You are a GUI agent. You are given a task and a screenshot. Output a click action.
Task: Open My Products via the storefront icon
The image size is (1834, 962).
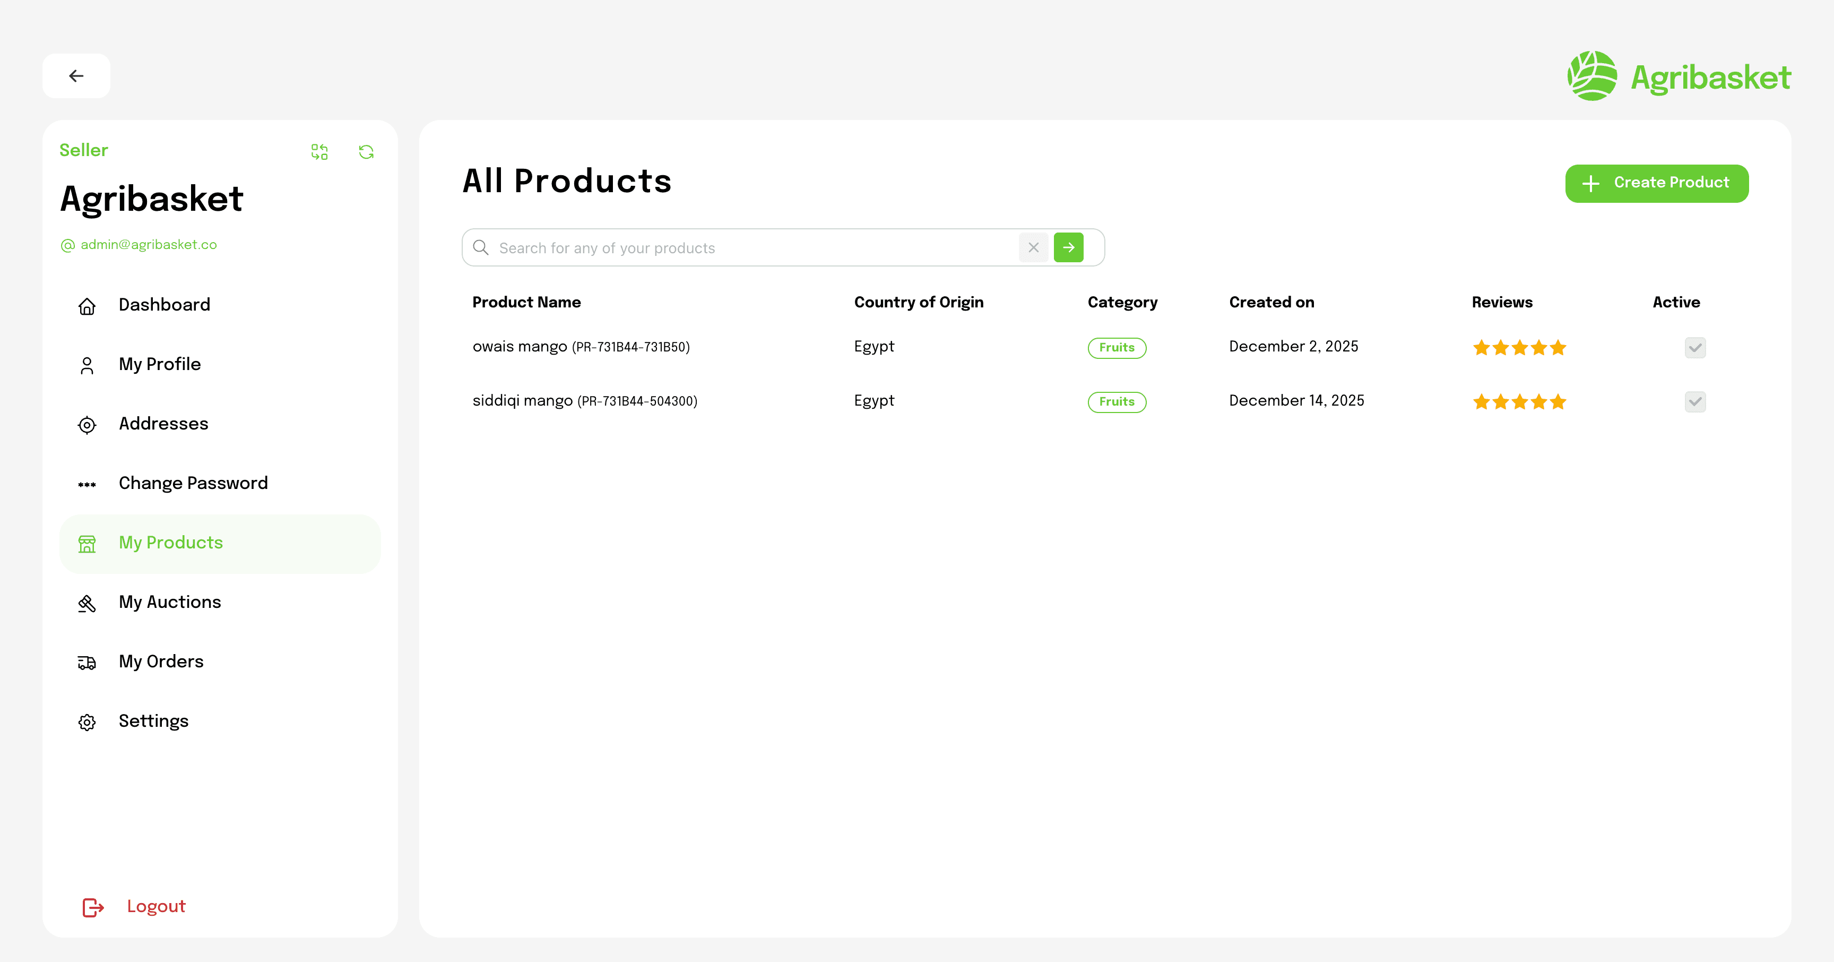tap(87, 544)
